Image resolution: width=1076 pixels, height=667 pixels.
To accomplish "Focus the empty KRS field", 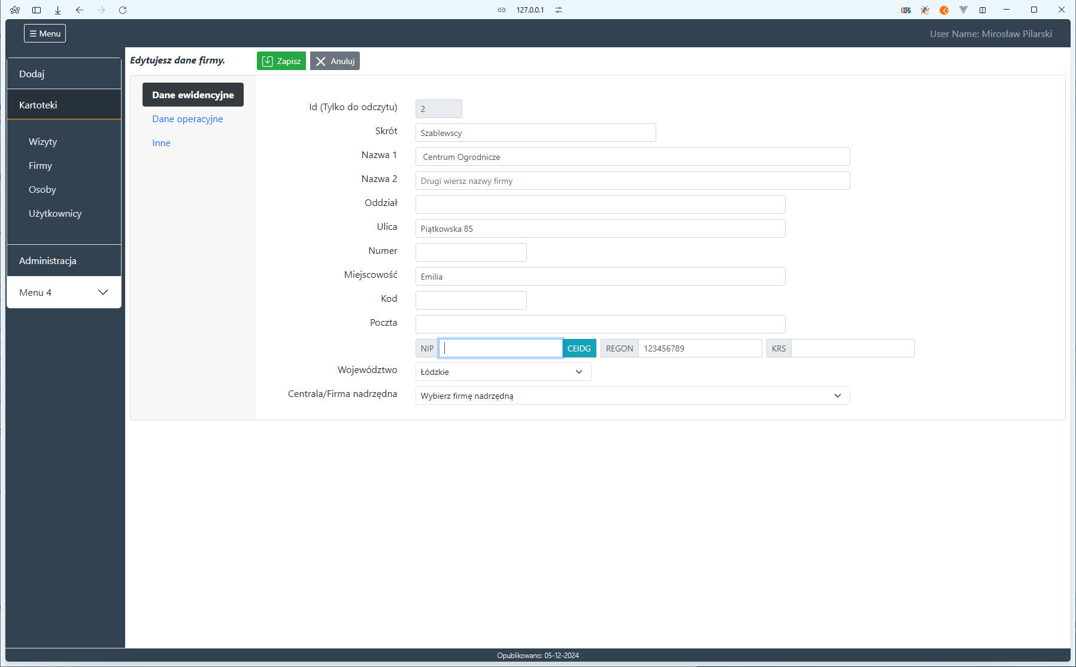I will tap(853, 348).
